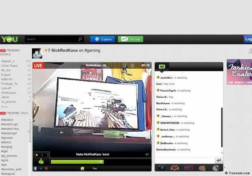
Task: Click the small arrow beside the gift bar
Action: click(x=225, y=167)
